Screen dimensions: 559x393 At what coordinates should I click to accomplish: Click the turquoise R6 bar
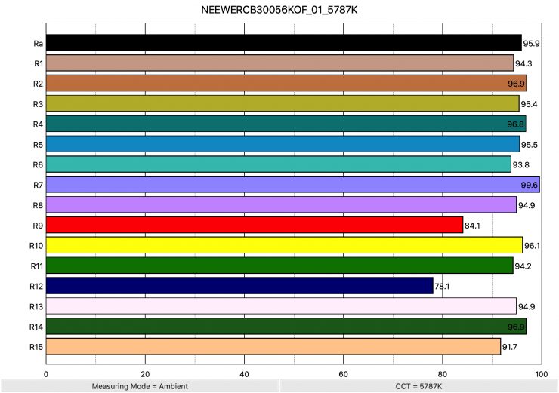tap(279, 164)
